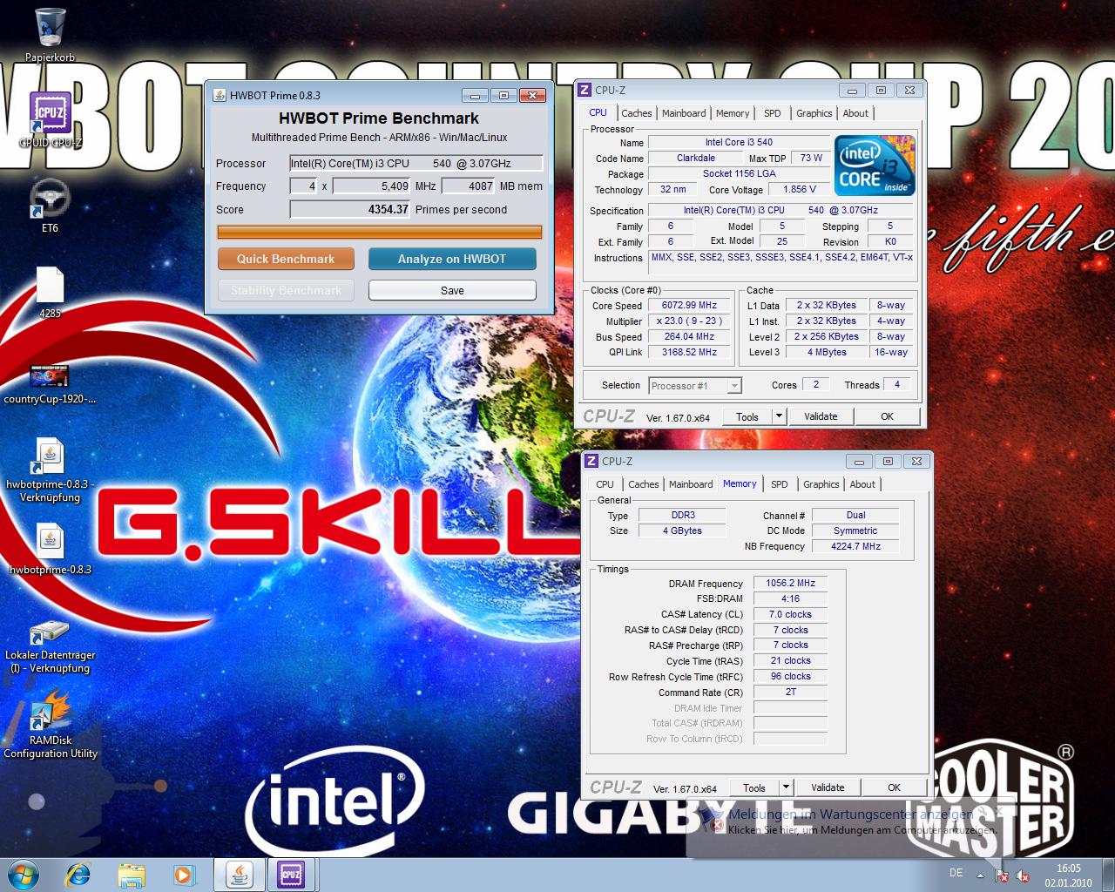Click the Bus Speed value 264.04 MHz
Screen dimensions: 1115x892
point(689,336)
